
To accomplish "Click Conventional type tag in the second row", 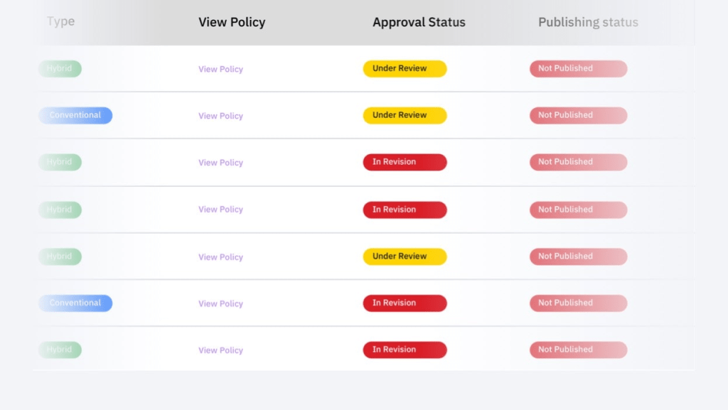I will coord(75,115).
